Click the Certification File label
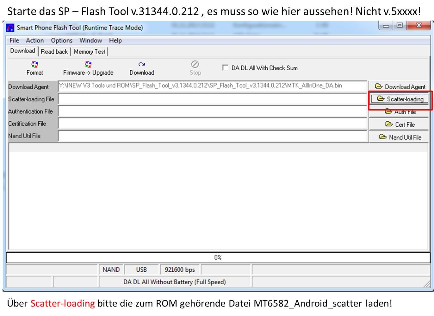434x316 pixels. (x=27, y=124)
